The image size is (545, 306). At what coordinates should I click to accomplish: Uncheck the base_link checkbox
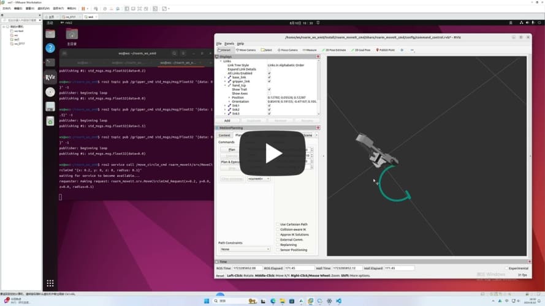269,77
